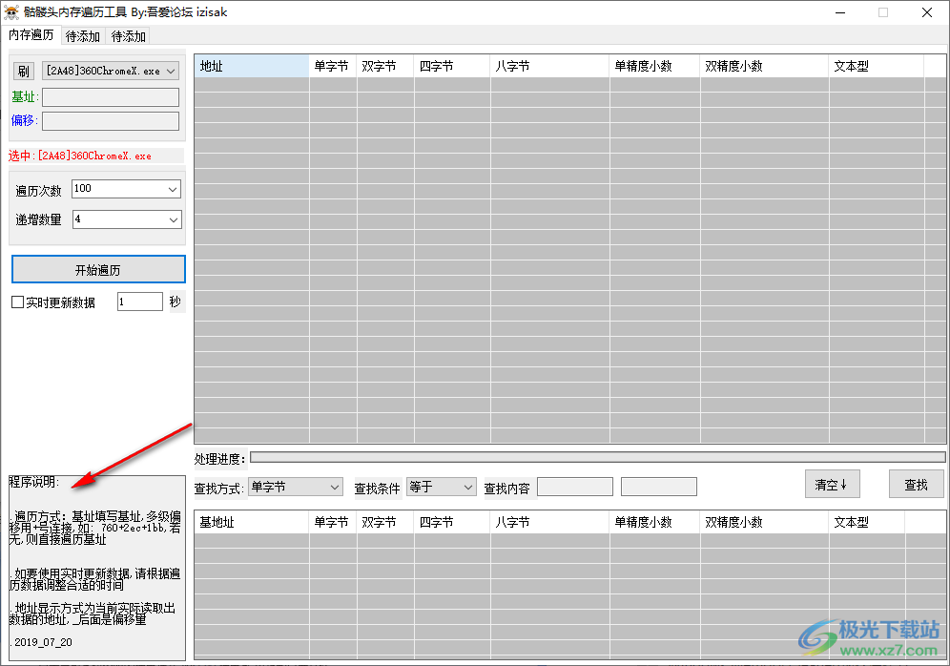The height and width of the screenshot is (666, 950).
Task: Click the 偏移 offset input field
Action: (111, 121)
